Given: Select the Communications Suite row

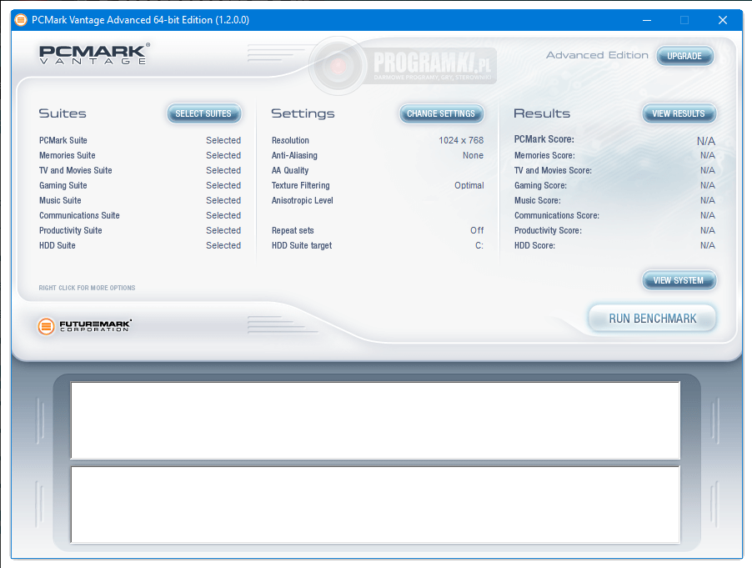Looking at the screenshot, I should (x=140, y=215).
